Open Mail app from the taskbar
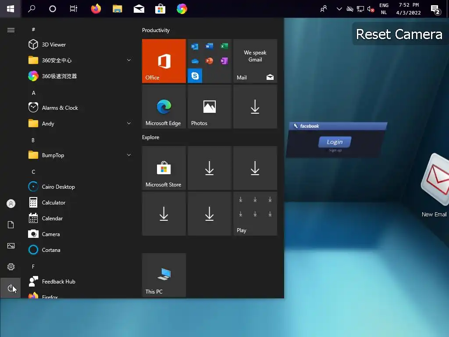449x337 pixels. tap(139, 9)
